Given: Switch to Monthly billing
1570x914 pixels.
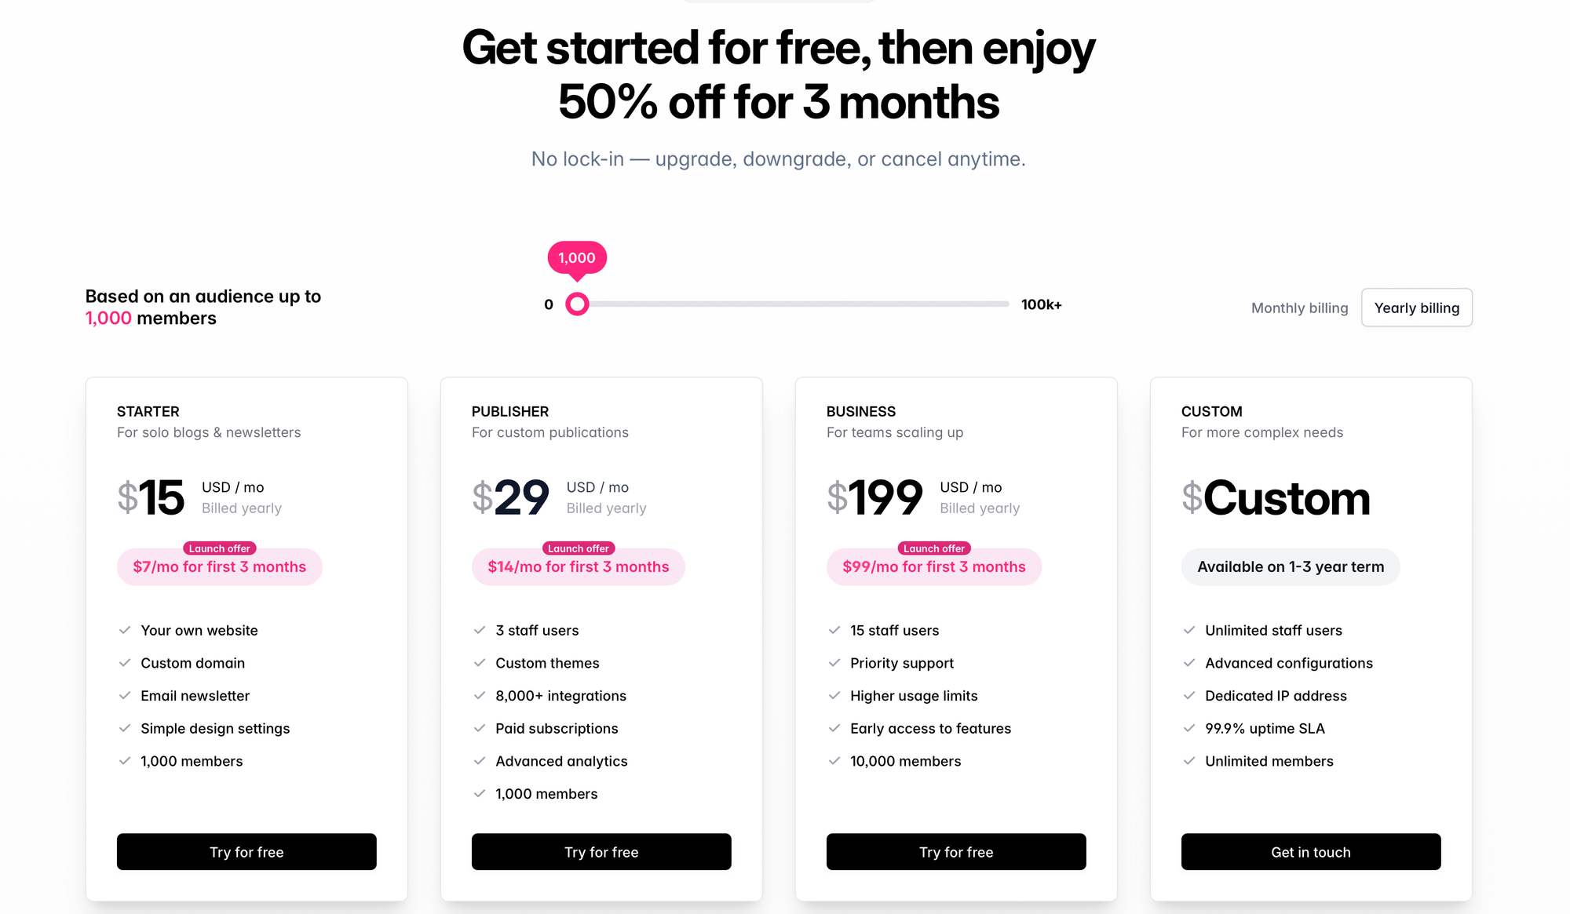Looking at the screenshot, I should pyautogui.click(x=1299, y=308).
